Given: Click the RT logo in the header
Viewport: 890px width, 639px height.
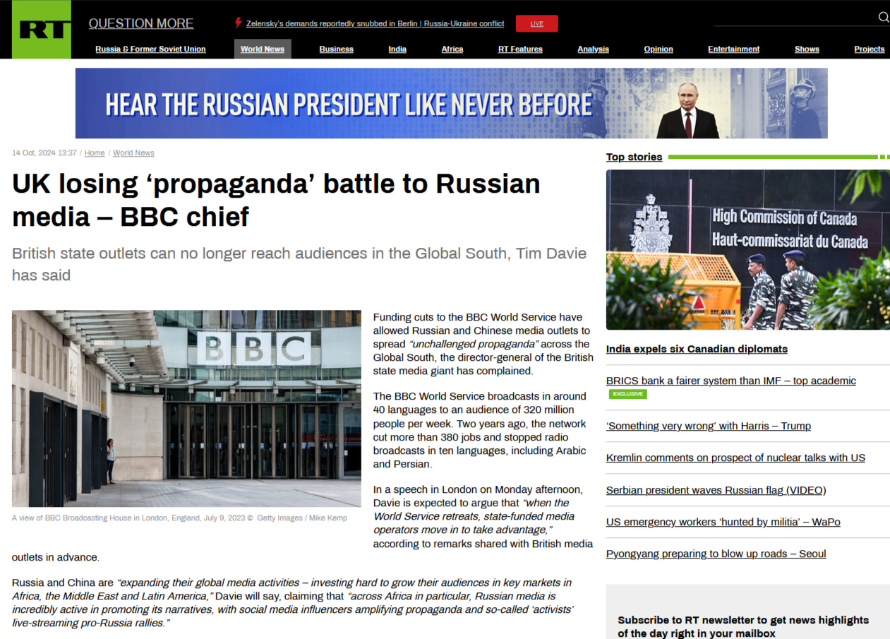Looking at the screenshot, I should click(42, 29).
